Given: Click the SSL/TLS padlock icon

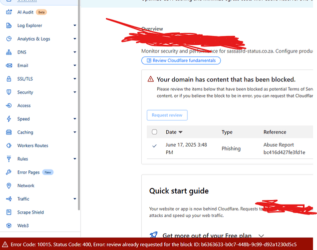Looking at the screenshot, I should (x=9, y=78).
